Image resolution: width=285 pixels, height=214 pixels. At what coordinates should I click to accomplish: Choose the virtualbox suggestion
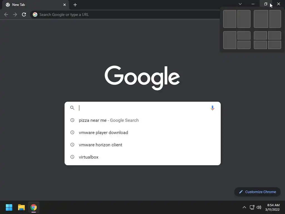click(x=143, y=157)
